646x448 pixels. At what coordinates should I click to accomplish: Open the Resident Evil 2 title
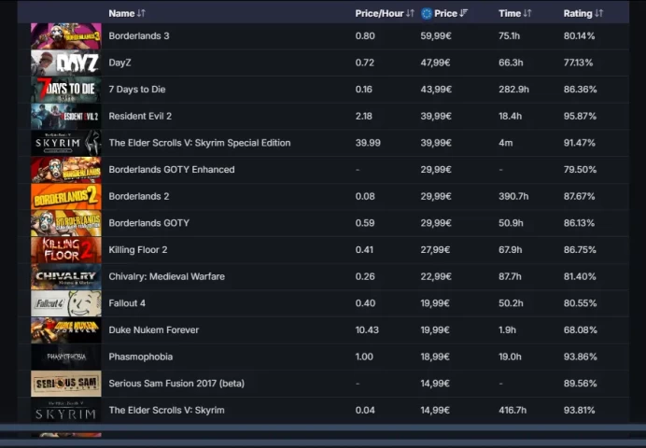pos(140,117)
